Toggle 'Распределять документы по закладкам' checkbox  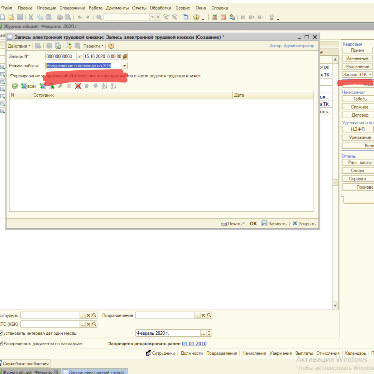(x=1, y=343)
